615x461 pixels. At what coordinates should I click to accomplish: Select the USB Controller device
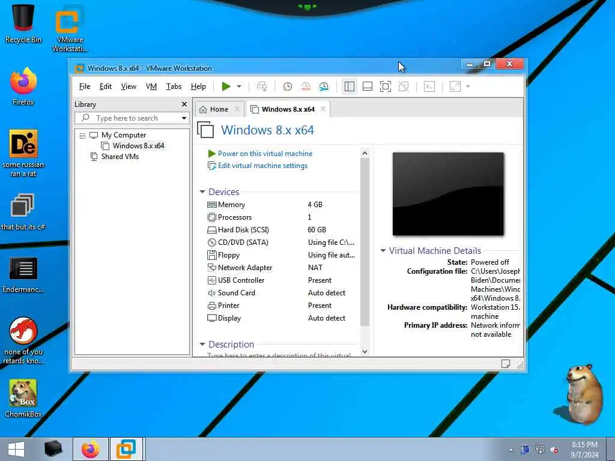(x=241, y=280)
